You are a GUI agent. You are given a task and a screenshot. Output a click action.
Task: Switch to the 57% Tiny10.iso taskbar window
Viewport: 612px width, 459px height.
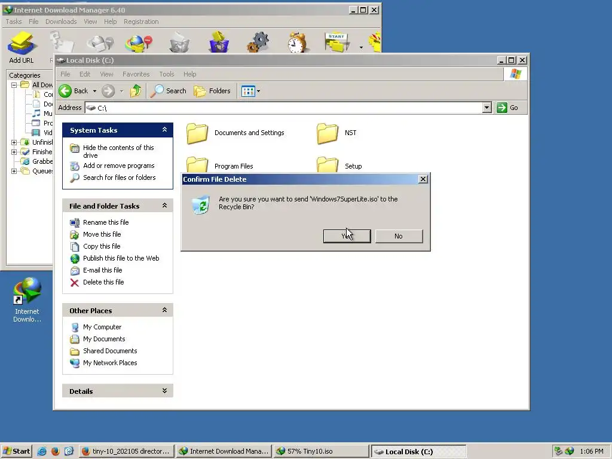pyautogui.click(x=321, y=451)
